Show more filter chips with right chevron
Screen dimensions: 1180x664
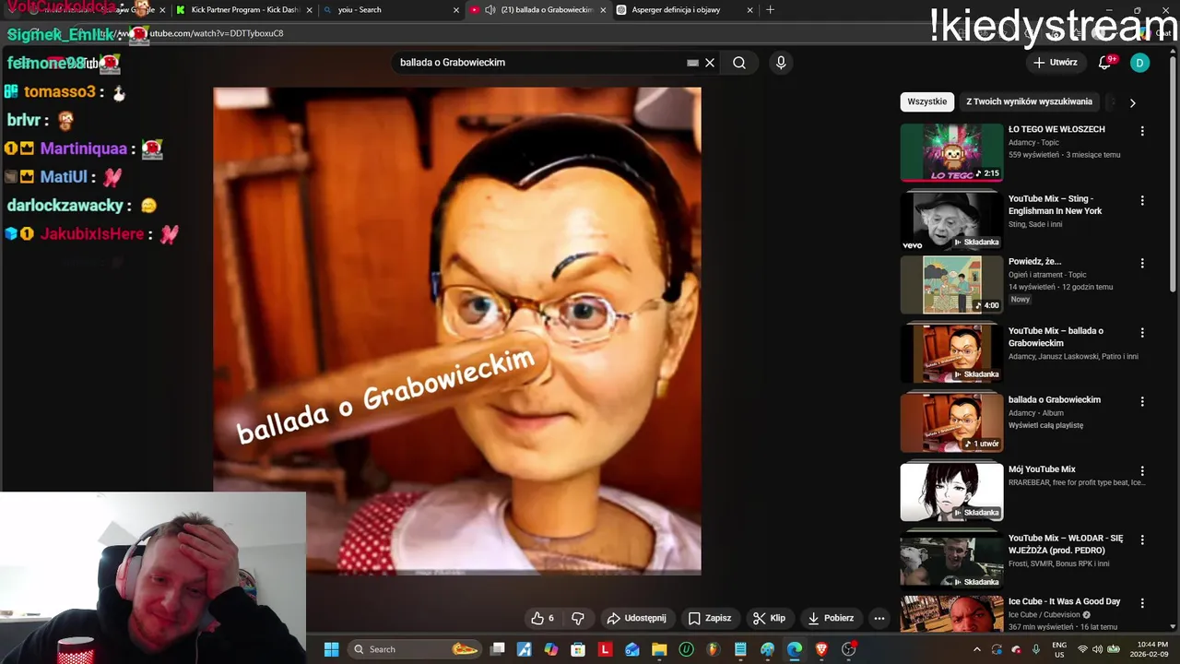1132,102
